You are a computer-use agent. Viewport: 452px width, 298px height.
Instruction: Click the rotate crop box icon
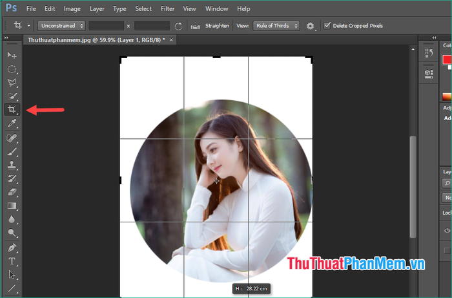click(178, 26)
